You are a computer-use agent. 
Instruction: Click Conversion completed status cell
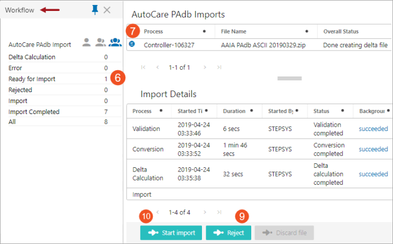pos(329,149)
